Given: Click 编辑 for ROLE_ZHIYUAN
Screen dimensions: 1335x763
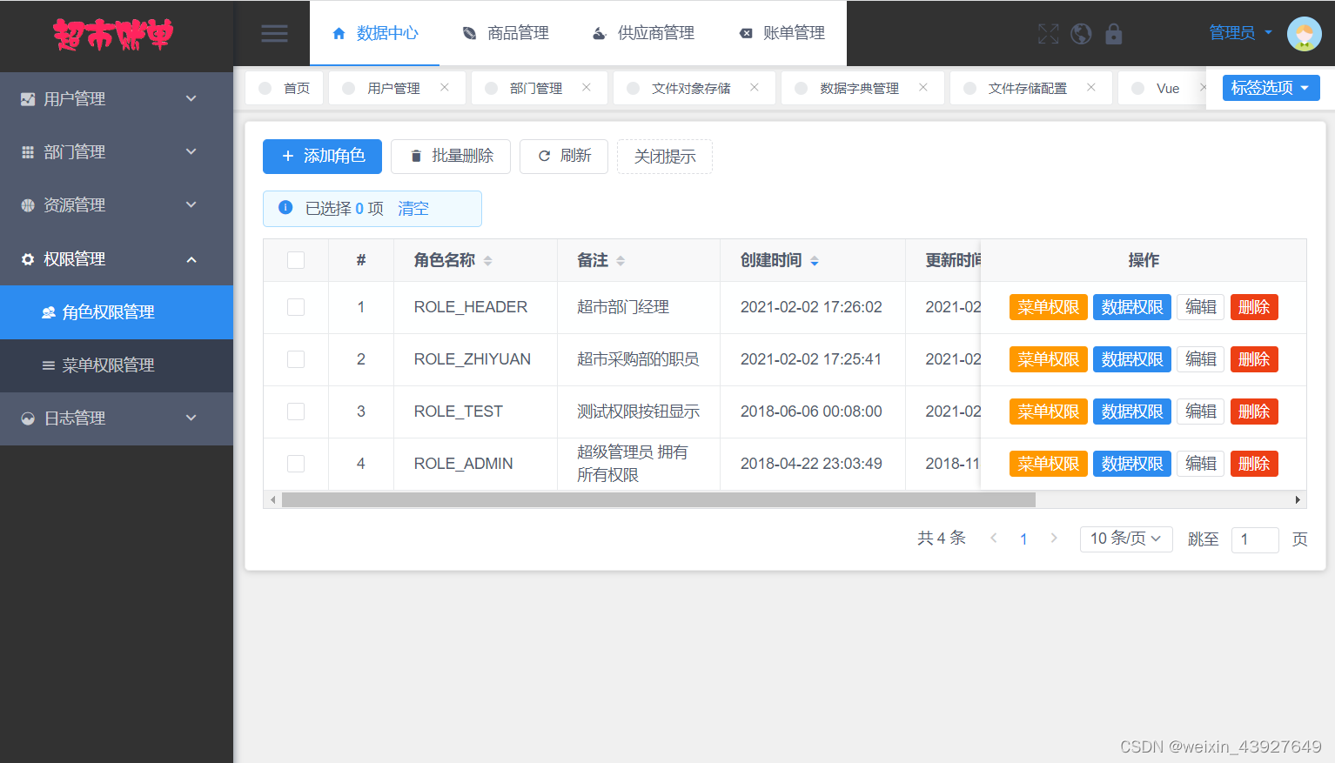Looking at the screenshot, I should [1201, 359].
